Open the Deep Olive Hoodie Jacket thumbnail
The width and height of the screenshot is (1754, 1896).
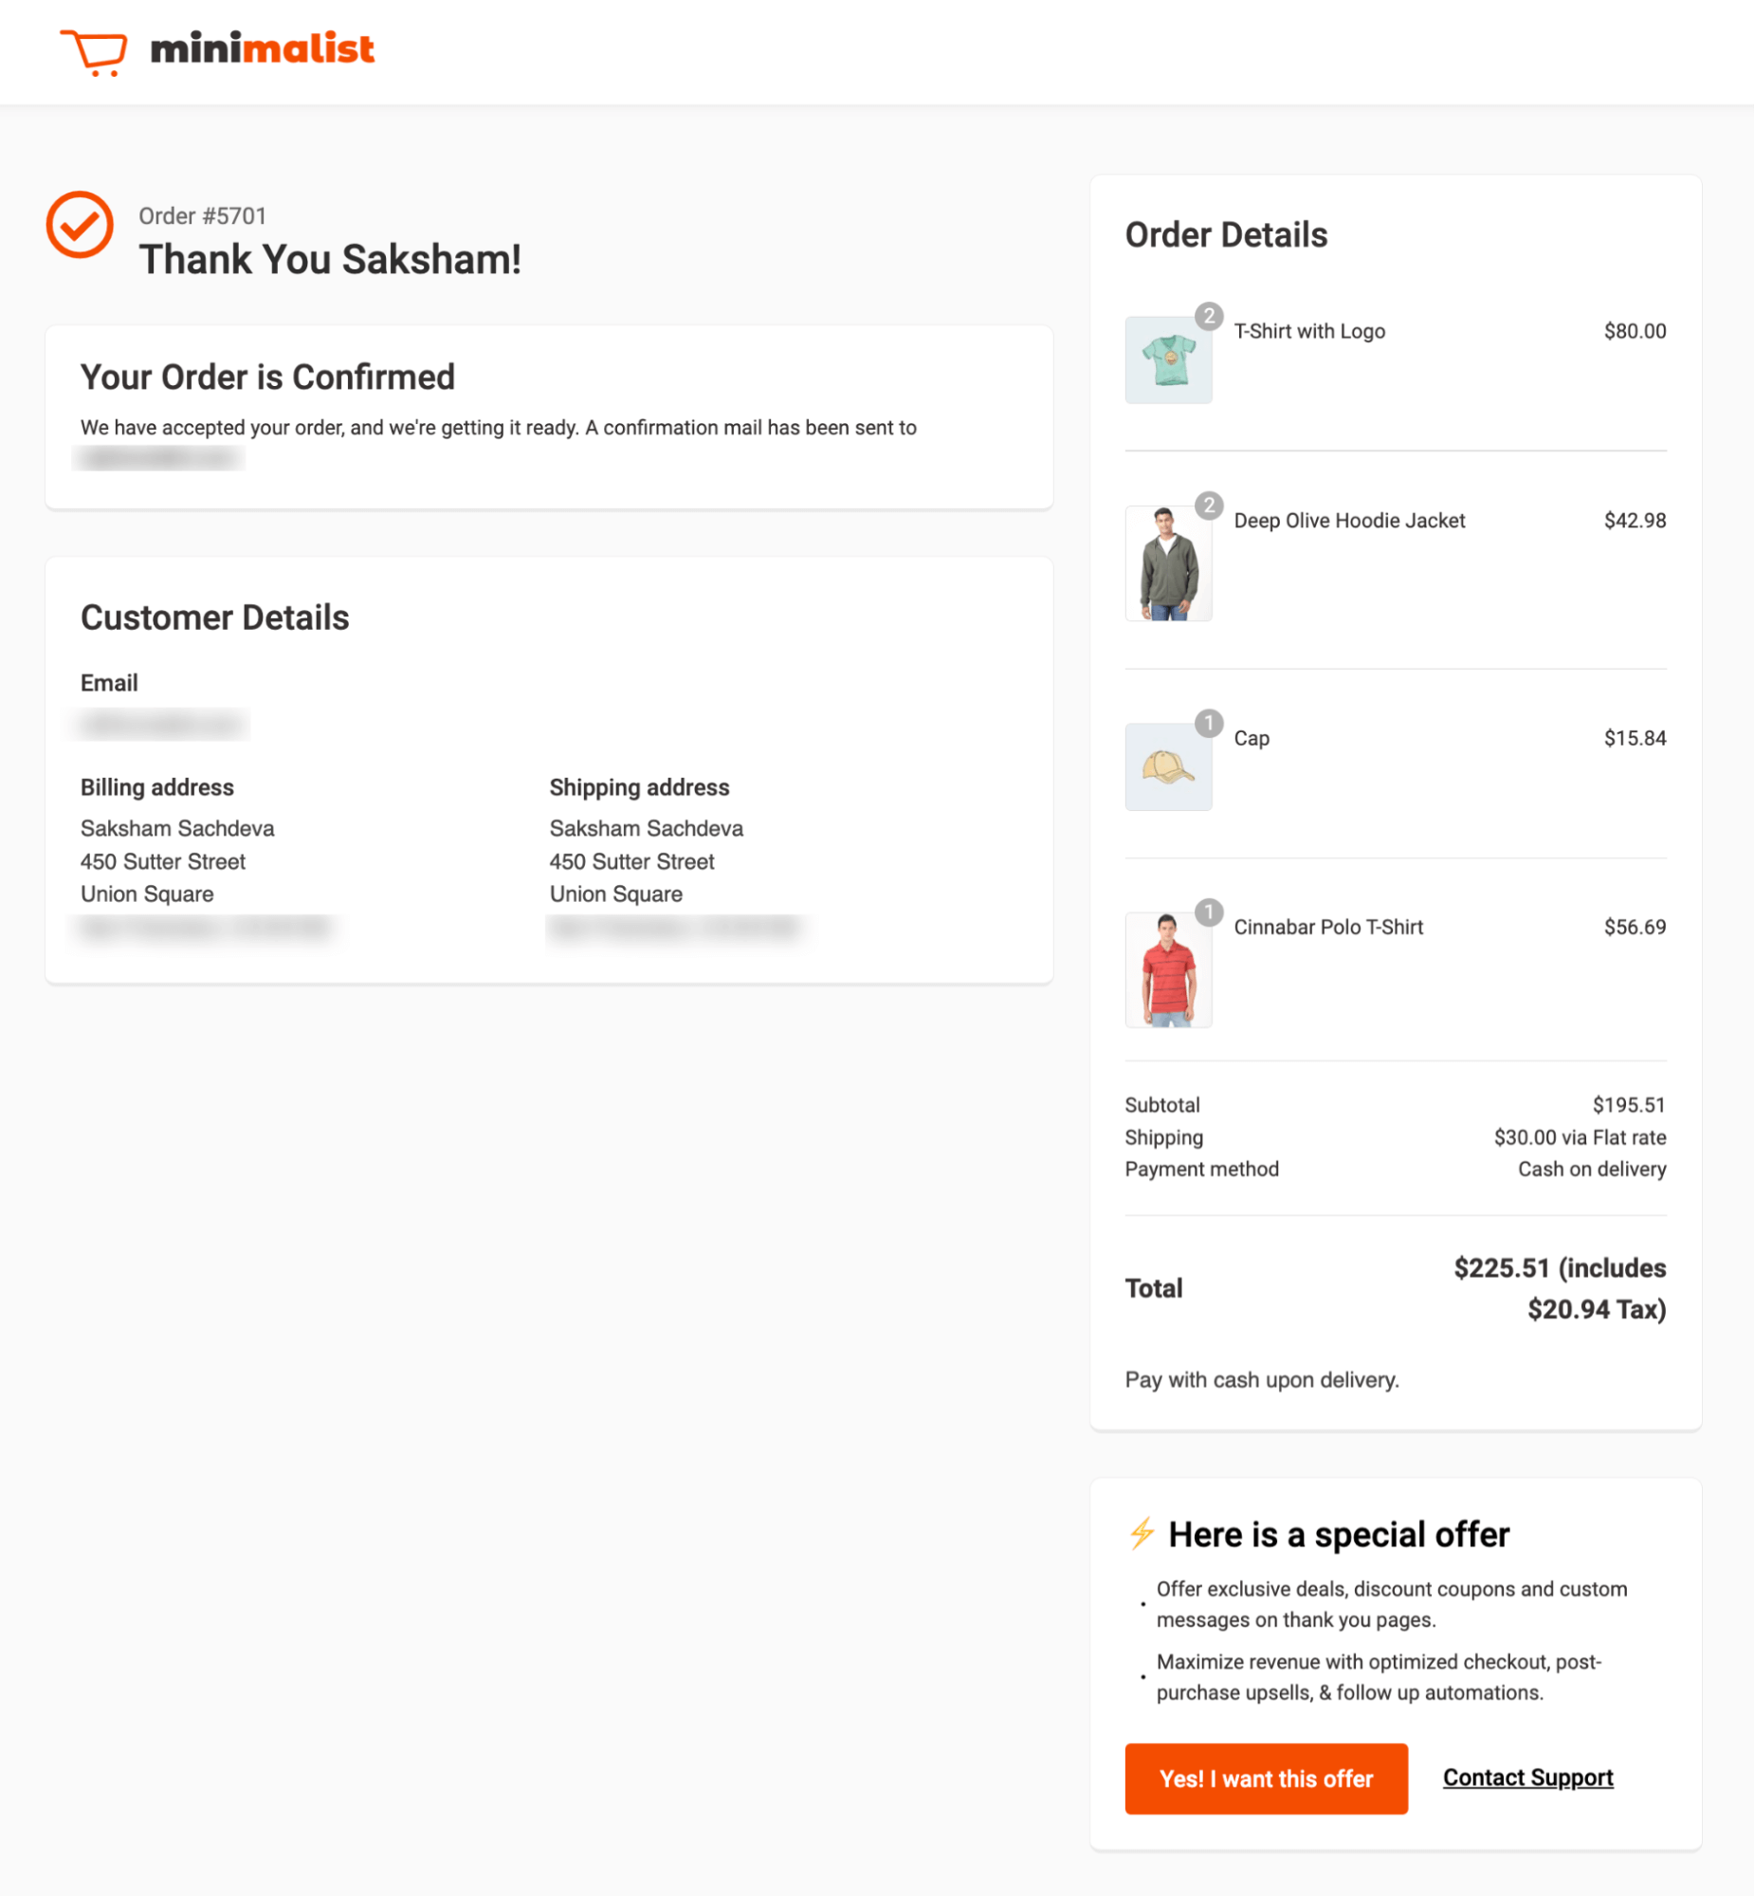[1168, 563]
